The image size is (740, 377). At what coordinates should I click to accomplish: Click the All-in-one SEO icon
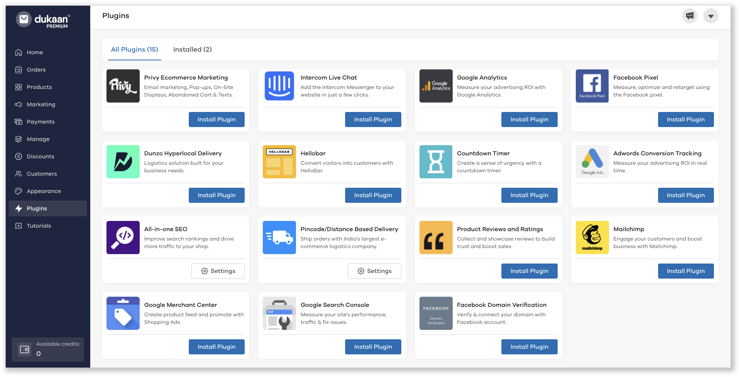pyautogui.click(x=123, y=238)
